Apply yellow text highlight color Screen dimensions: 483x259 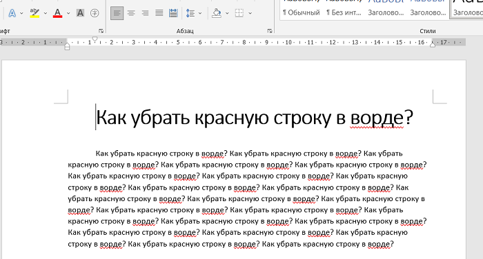[x=34, y=13]
